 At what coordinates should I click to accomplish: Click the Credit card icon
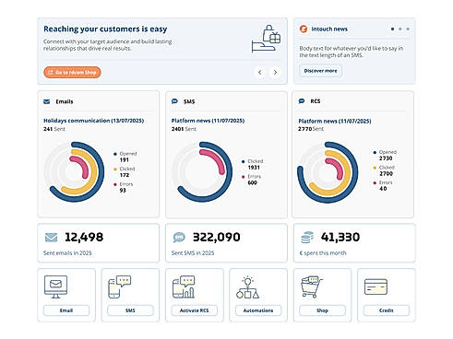coord(376,286)
